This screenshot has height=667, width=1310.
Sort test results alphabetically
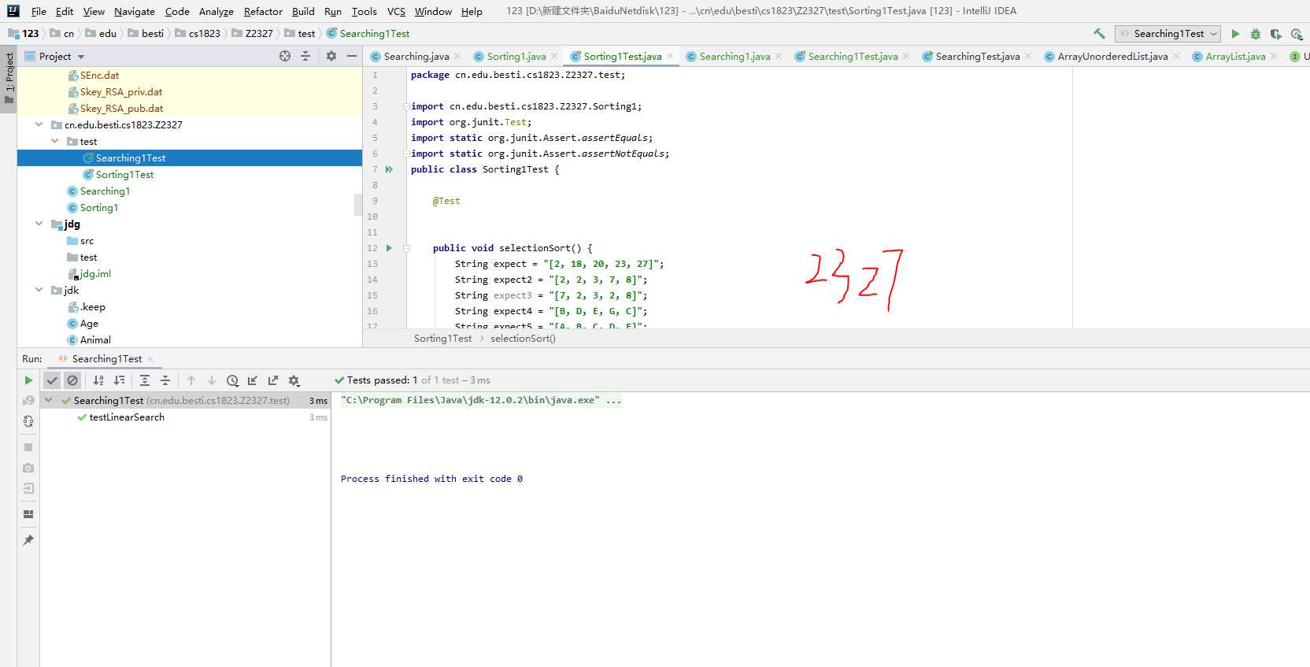click(98, 380)
